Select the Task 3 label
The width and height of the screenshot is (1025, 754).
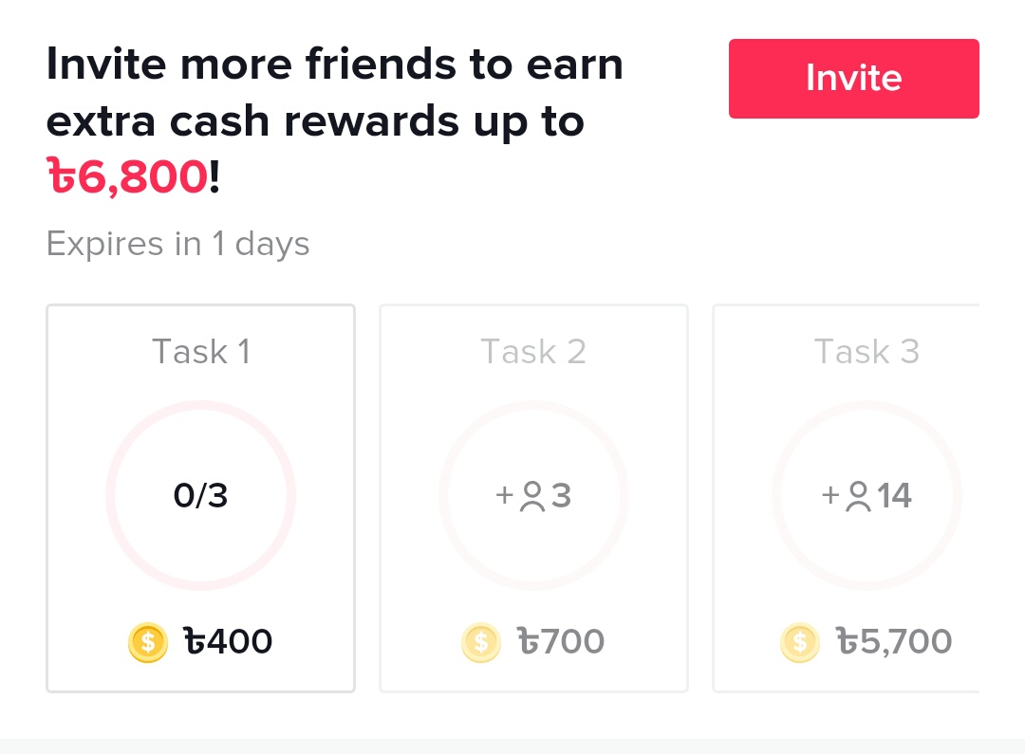point(867,352)
